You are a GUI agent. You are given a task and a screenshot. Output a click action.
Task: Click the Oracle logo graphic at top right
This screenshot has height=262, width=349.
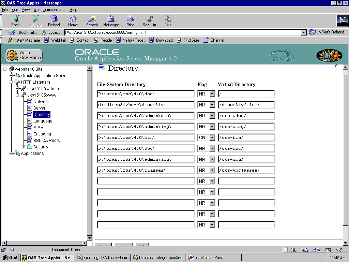[329, 55]
